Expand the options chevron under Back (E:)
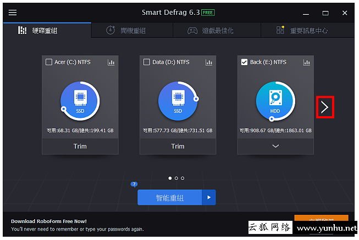359x240 pixels. coord(275,146)
